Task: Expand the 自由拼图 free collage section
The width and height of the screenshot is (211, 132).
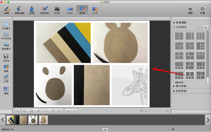Action: (174, 91)
